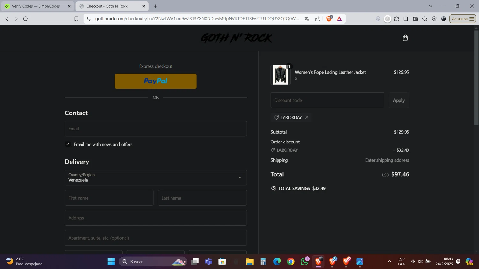The height and width of the screenshot is (269, 479).
Task: Open Microsoft Teams from the taskbar
Action: (209, 262)
